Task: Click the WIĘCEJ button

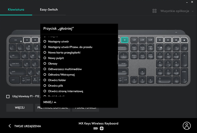Action: pos(19,108)
